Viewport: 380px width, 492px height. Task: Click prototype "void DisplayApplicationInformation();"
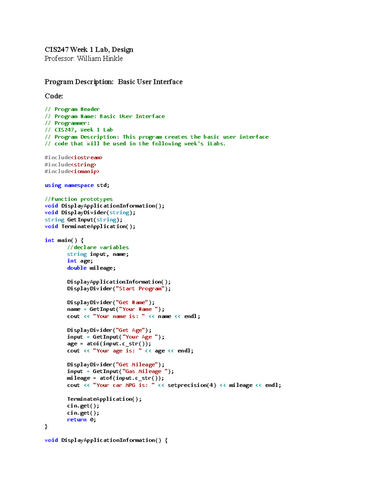pyautogui.click(x=104, y=206)
